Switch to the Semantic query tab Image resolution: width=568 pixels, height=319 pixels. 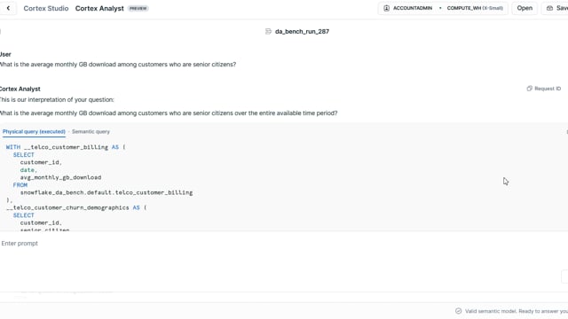(91, 132)
